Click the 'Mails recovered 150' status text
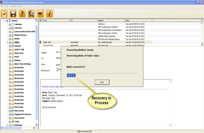Viewport: 204px width, 133px height. point(84,131)
